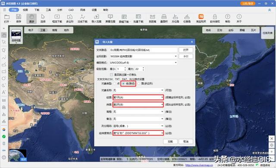Toggle the 区划 division overlay
Screen dimensions: 276x168
point(220,30)
